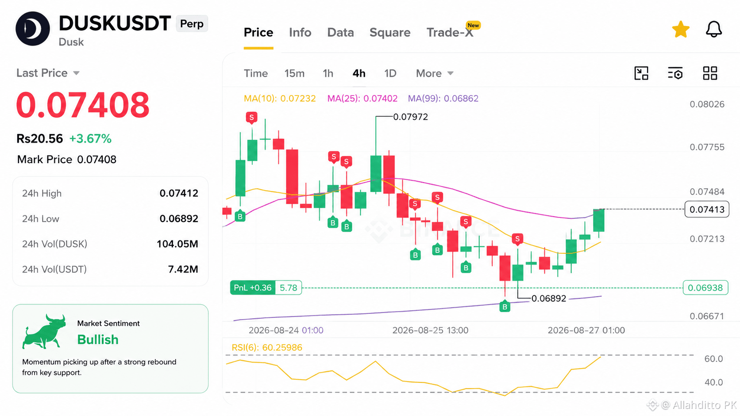Click the New badge on Trade-X
Screen dimensions: 740x416
[x=473, y=25]
